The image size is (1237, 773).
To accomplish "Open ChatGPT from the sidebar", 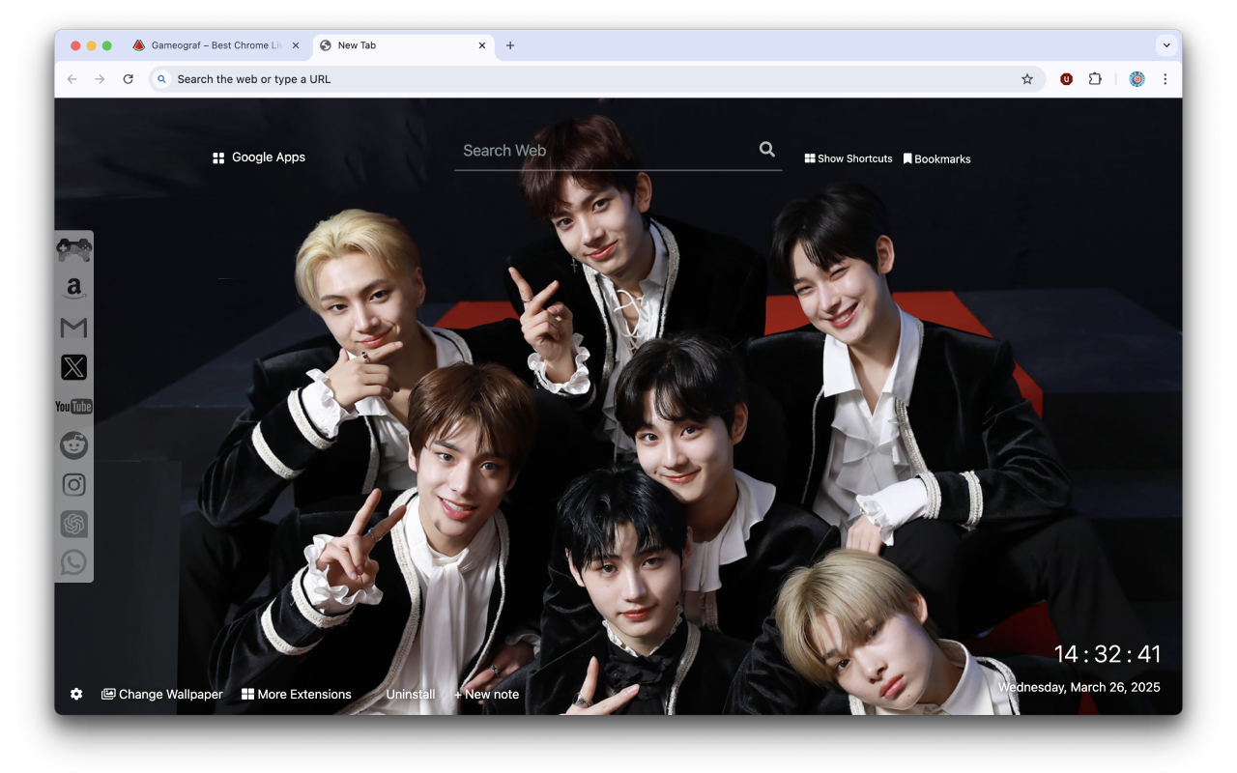I will point(74,523).
